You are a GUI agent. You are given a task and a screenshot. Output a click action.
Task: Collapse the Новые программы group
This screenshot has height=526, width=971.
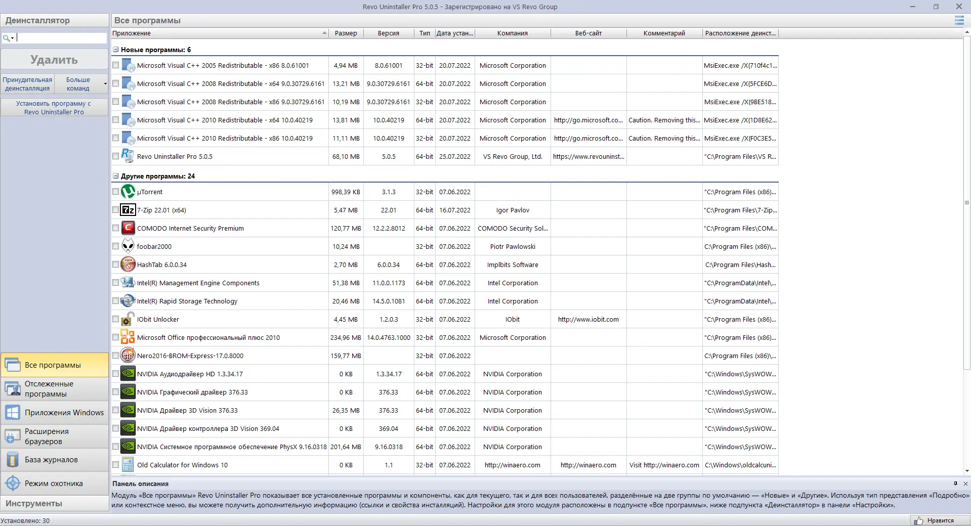tap(116, 50)
